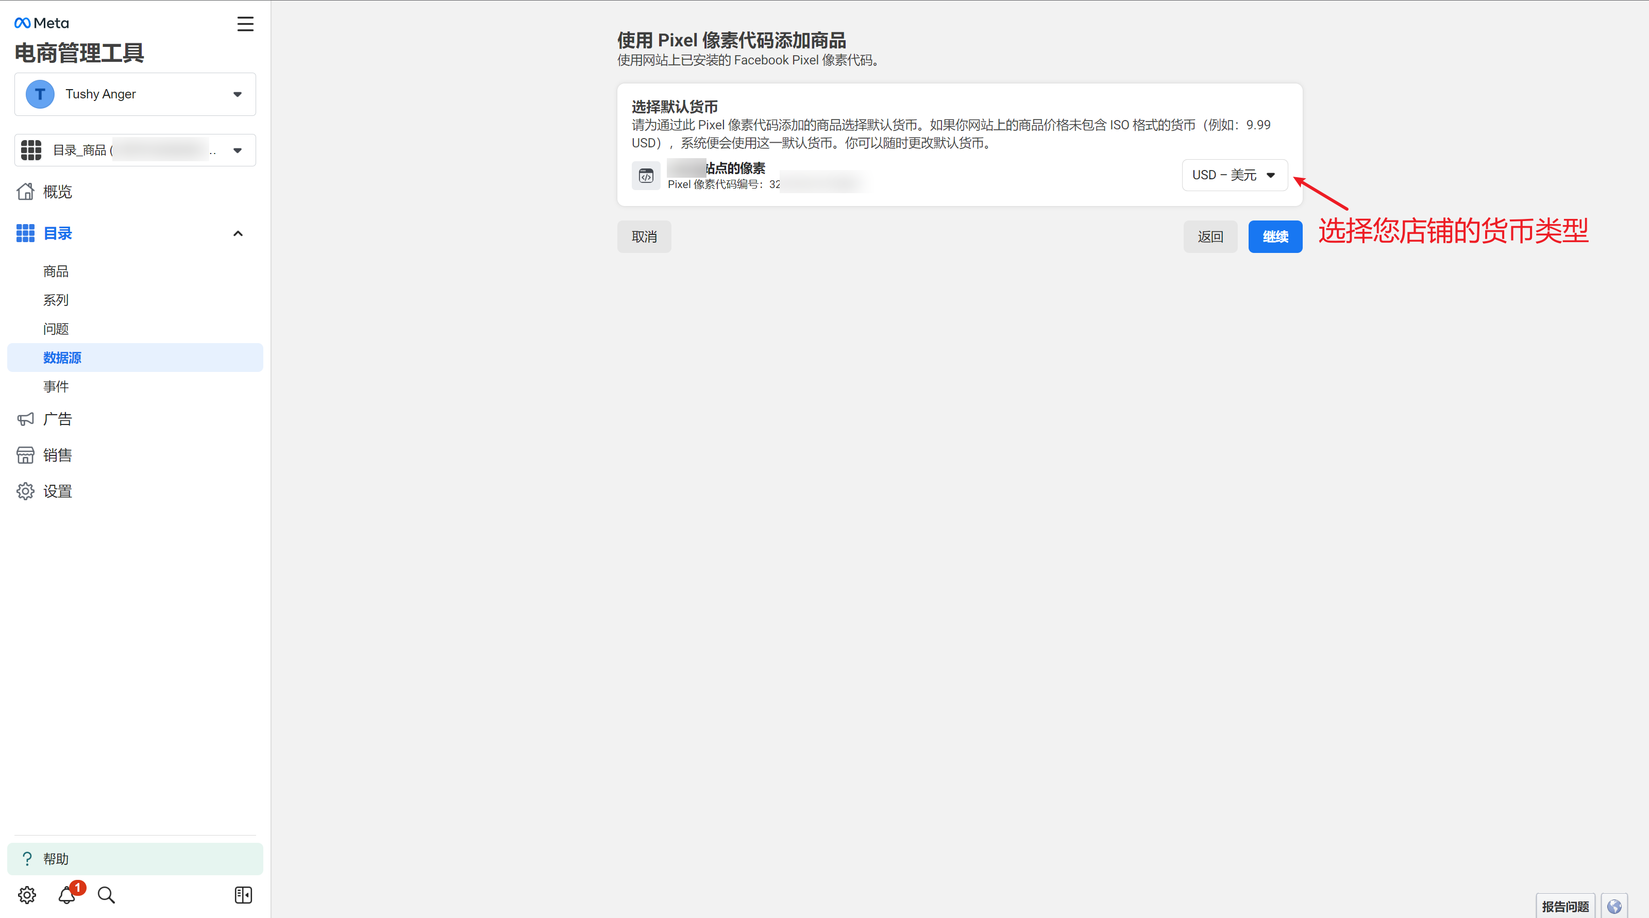Click the catalog grid icon in selector
Image resolution: width=1649 pixels, height=918 pixels.
pyautogui.click(x=31, y=150)
